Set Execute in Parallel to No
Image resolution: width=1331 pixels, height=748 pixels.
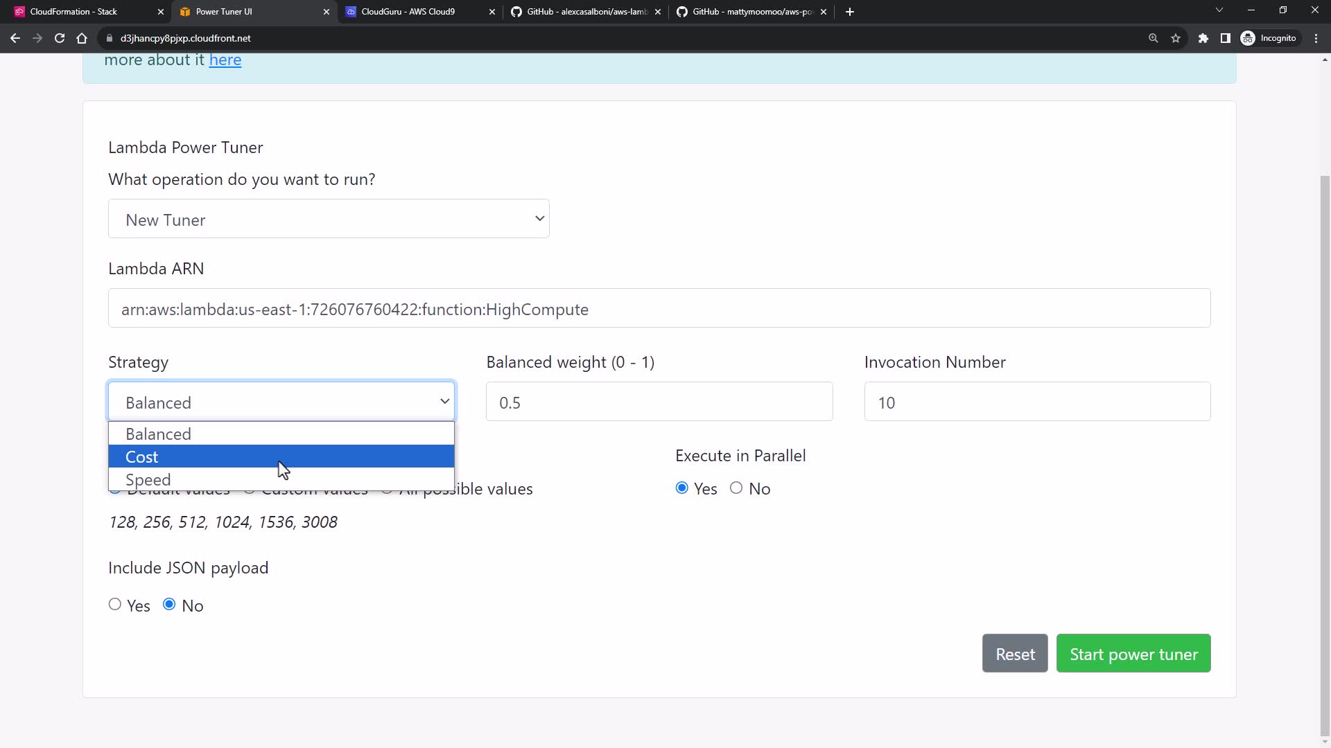(736, 488)
